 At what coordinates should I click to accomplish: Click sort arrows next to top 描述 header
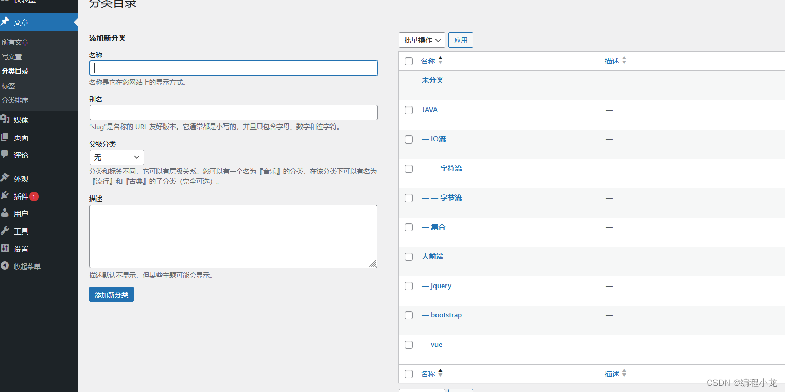[624, 61]
